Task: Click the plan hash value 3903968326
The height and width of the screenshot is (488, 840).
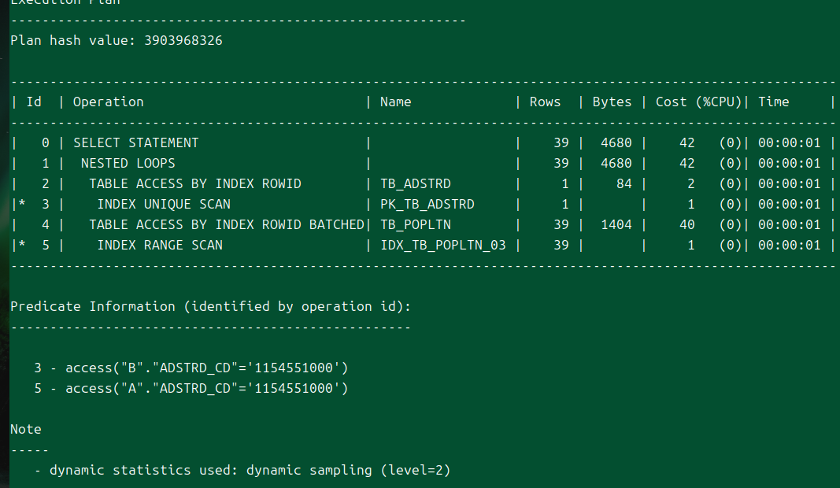Action: tap(183, 40)
